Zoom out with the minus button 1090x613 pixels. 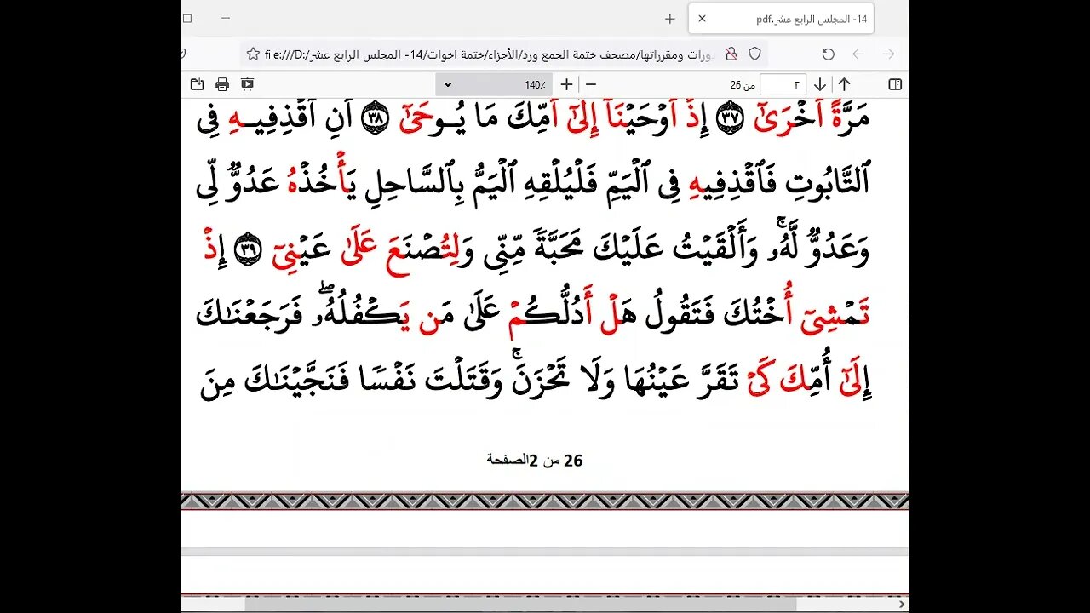coord(591,84)
